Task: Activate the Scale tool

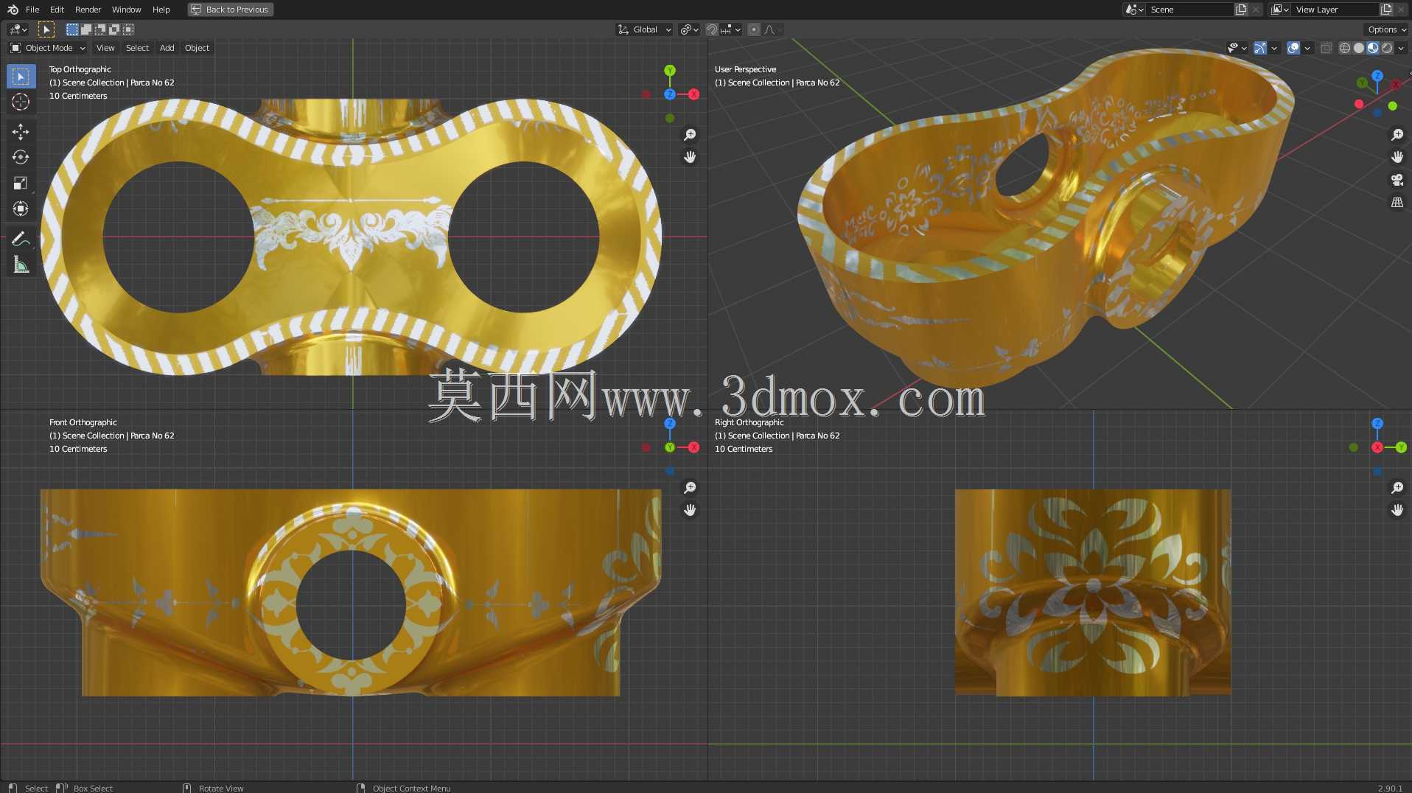Action: tap(21, 183)
